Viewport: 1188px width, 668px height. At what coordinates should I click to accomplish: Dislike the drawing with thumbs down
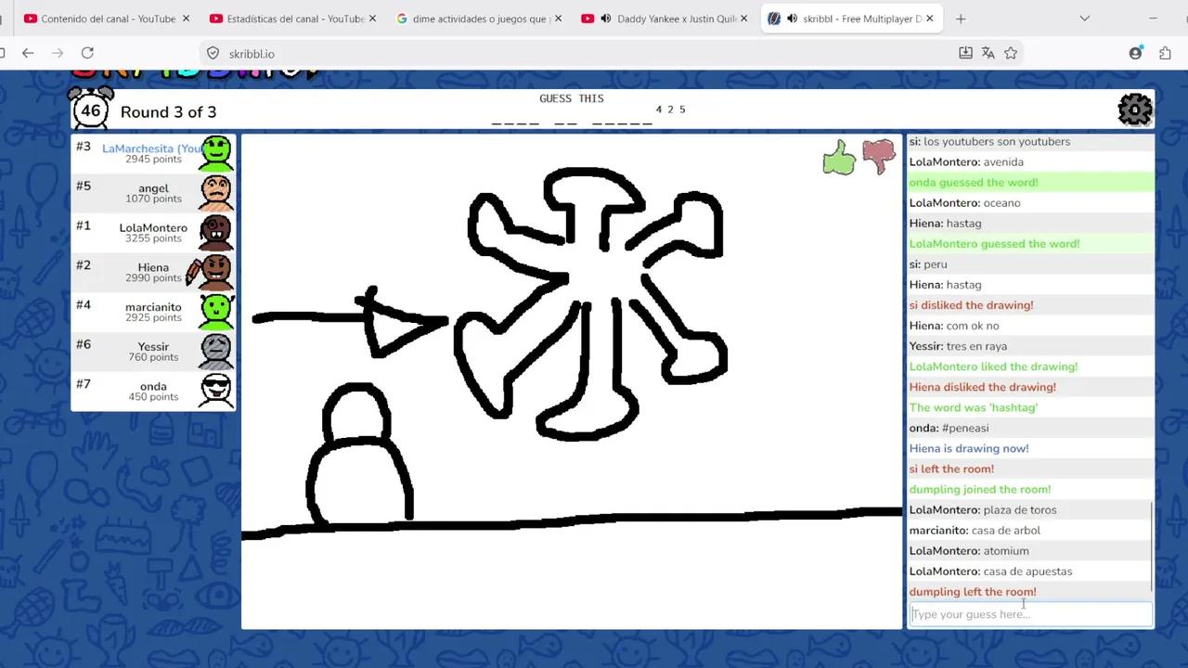(879, 156)
